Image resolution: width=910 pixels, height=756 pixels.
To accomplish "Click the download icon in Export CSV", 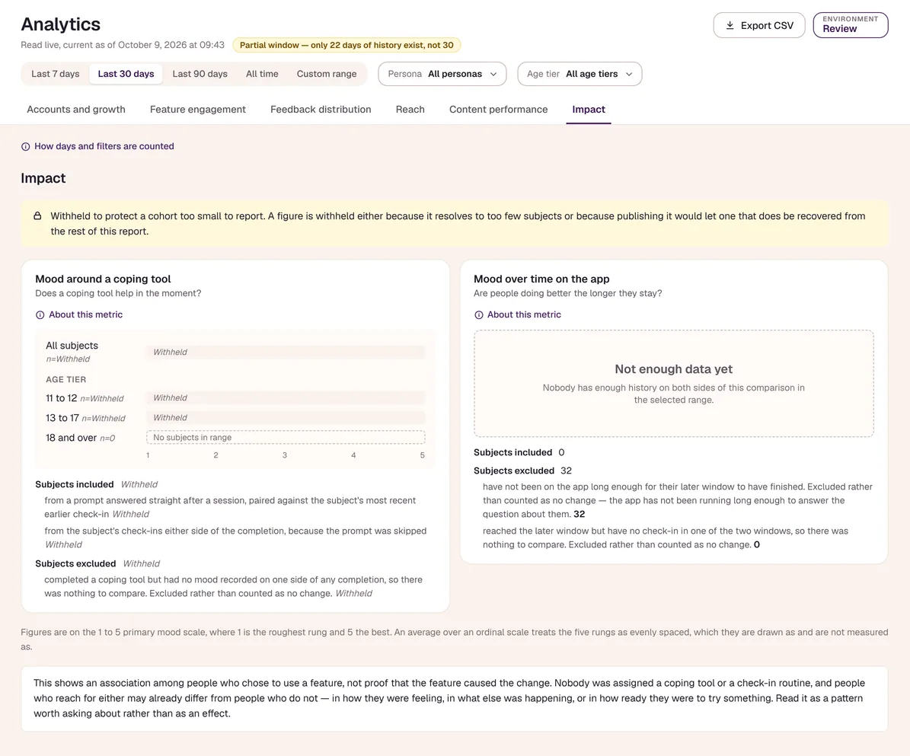I will 730,26.
